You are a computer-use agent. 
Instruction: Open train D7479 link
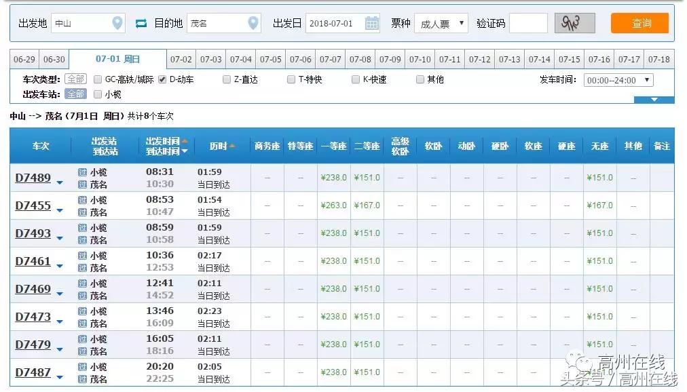[x=33, y=345]
